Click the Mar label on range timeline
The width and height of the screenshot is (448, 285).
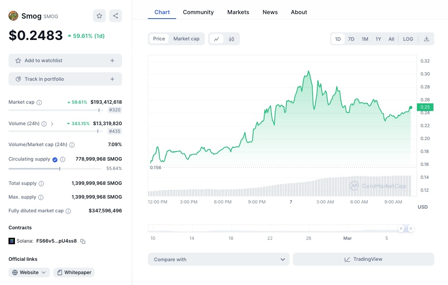click(347, 238)
